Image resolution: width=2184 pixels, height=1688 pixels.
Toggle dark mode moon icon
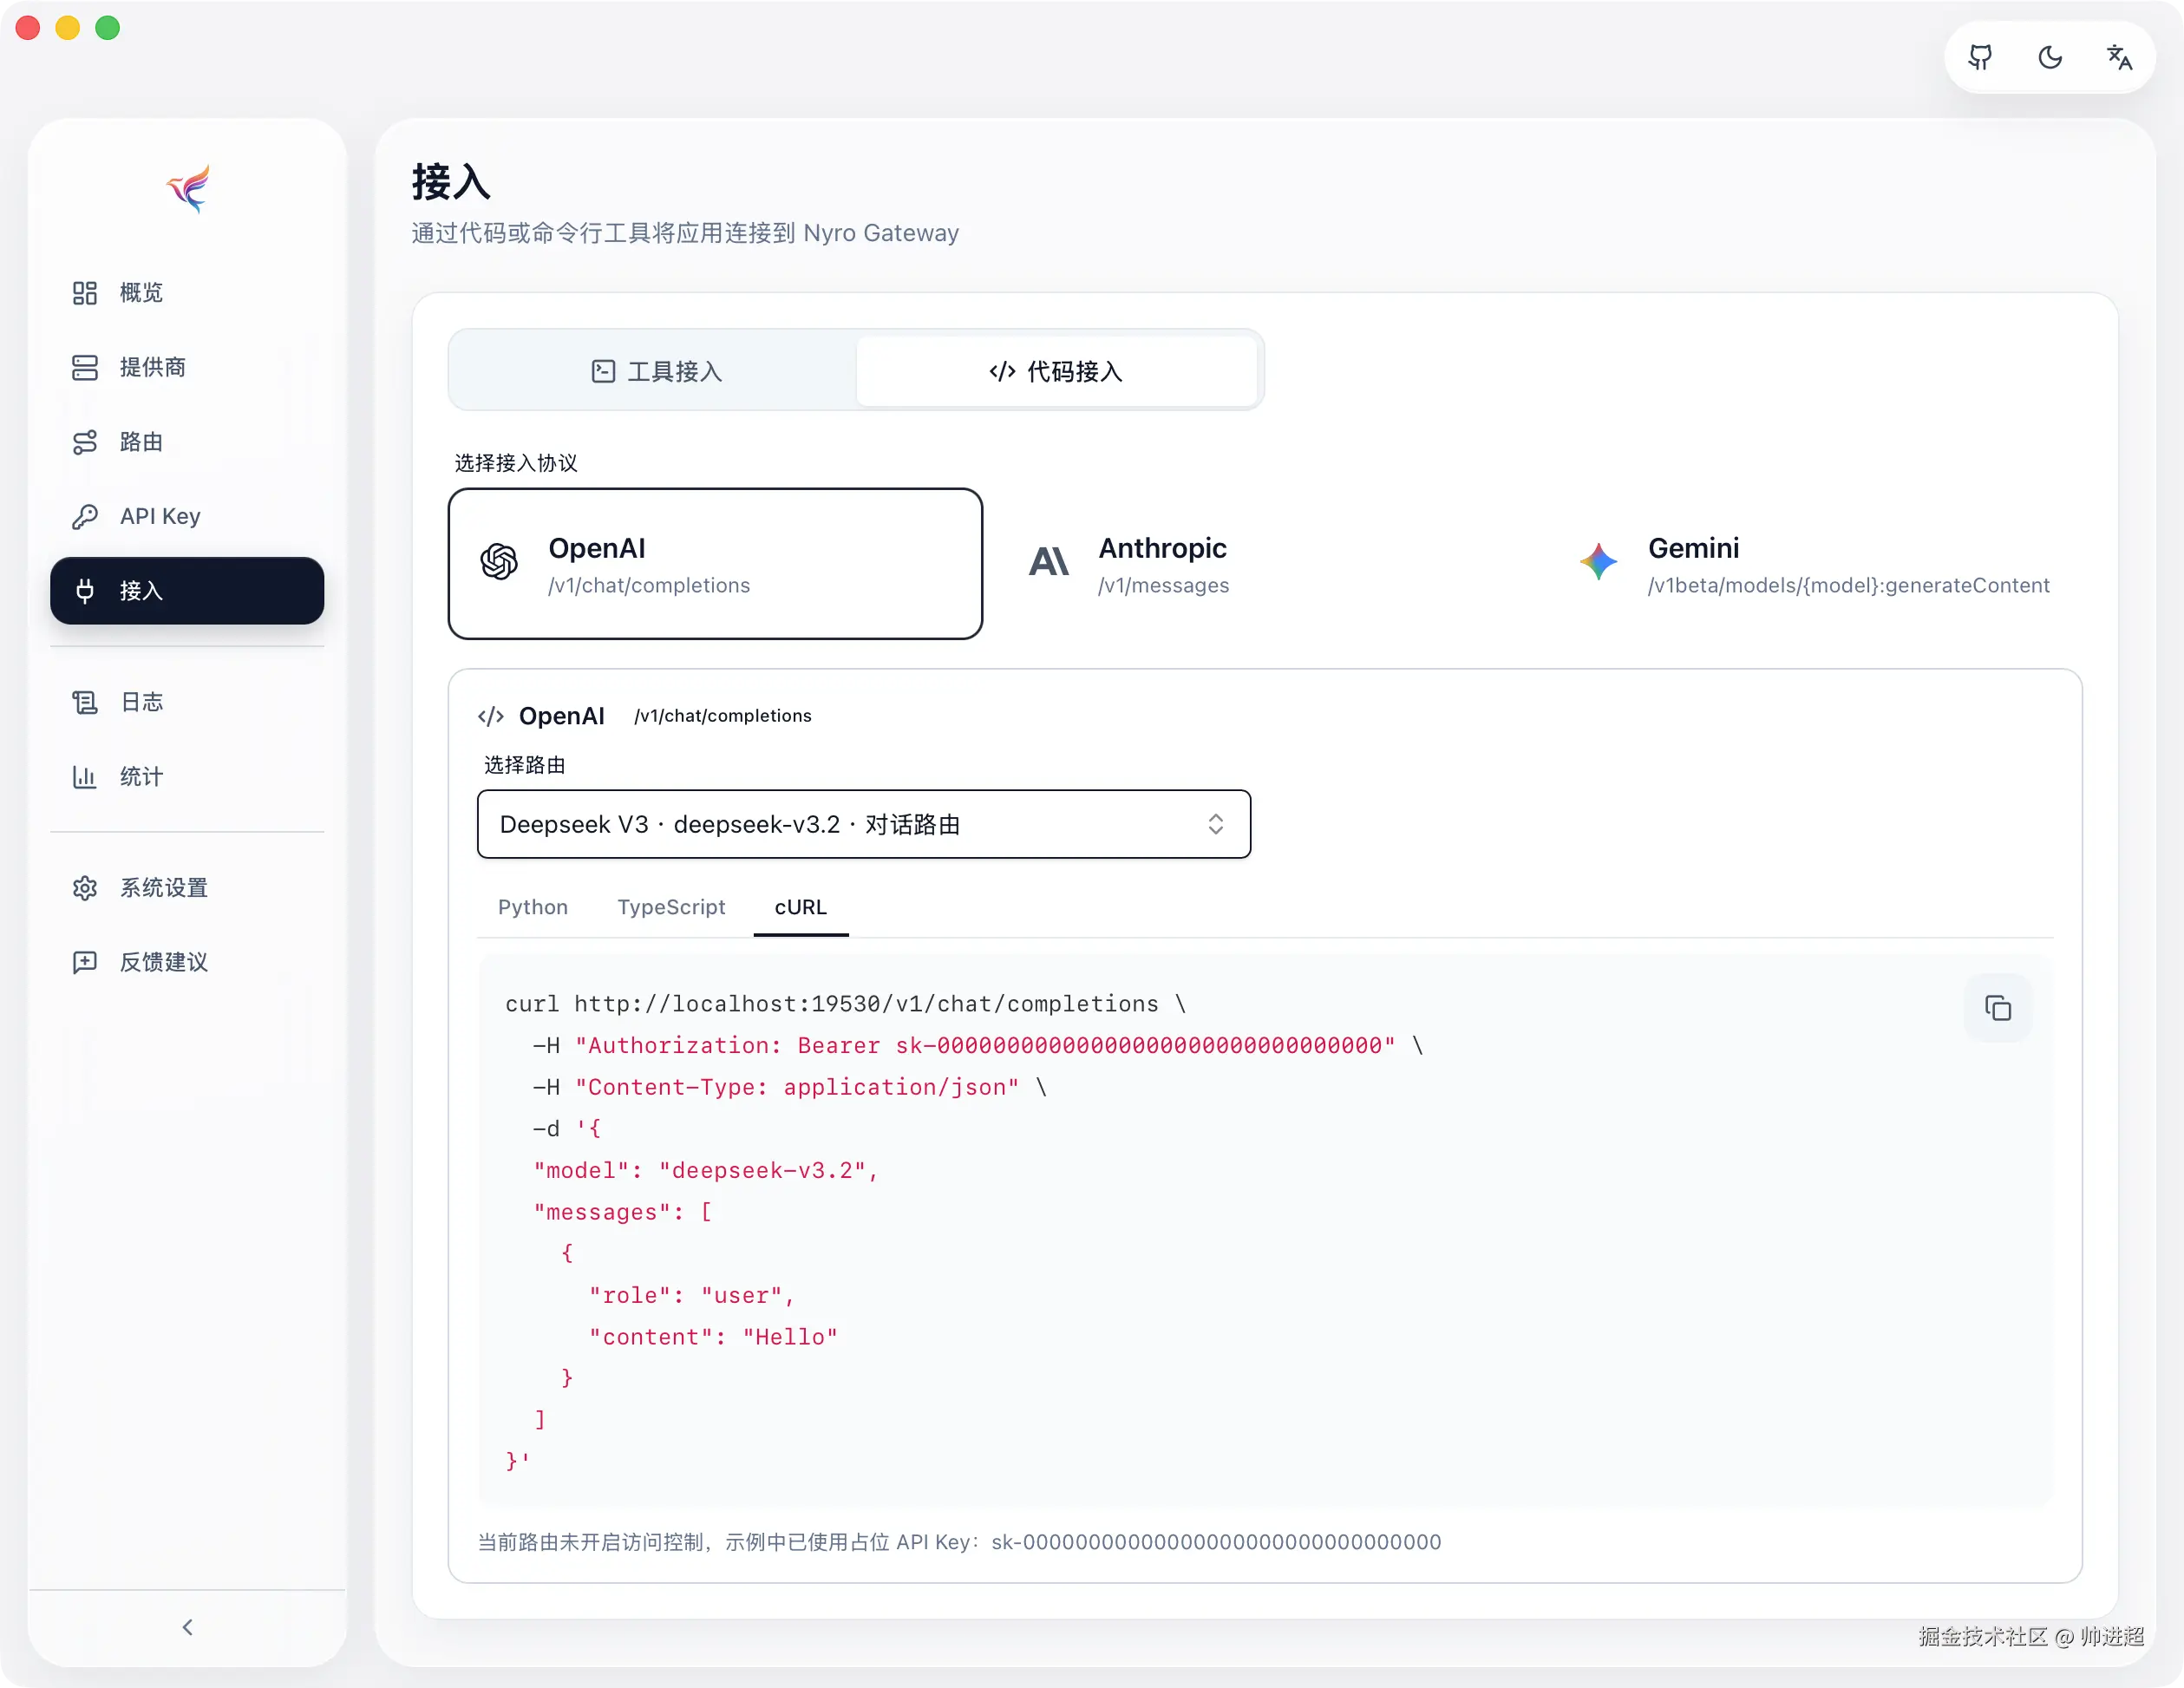2050,57
